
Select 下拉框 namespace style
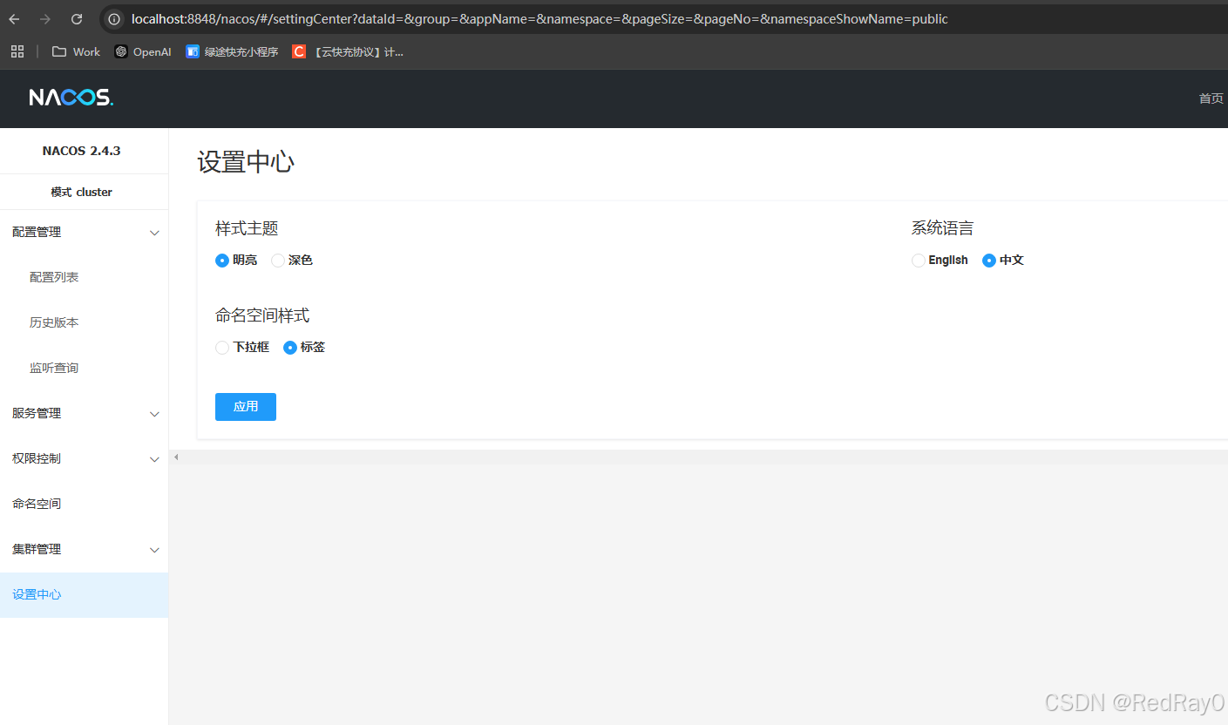(222, 348)
